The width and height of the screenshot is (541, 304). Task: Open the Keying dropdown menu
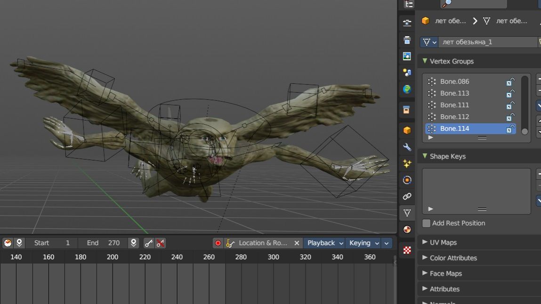click(363, 243)
